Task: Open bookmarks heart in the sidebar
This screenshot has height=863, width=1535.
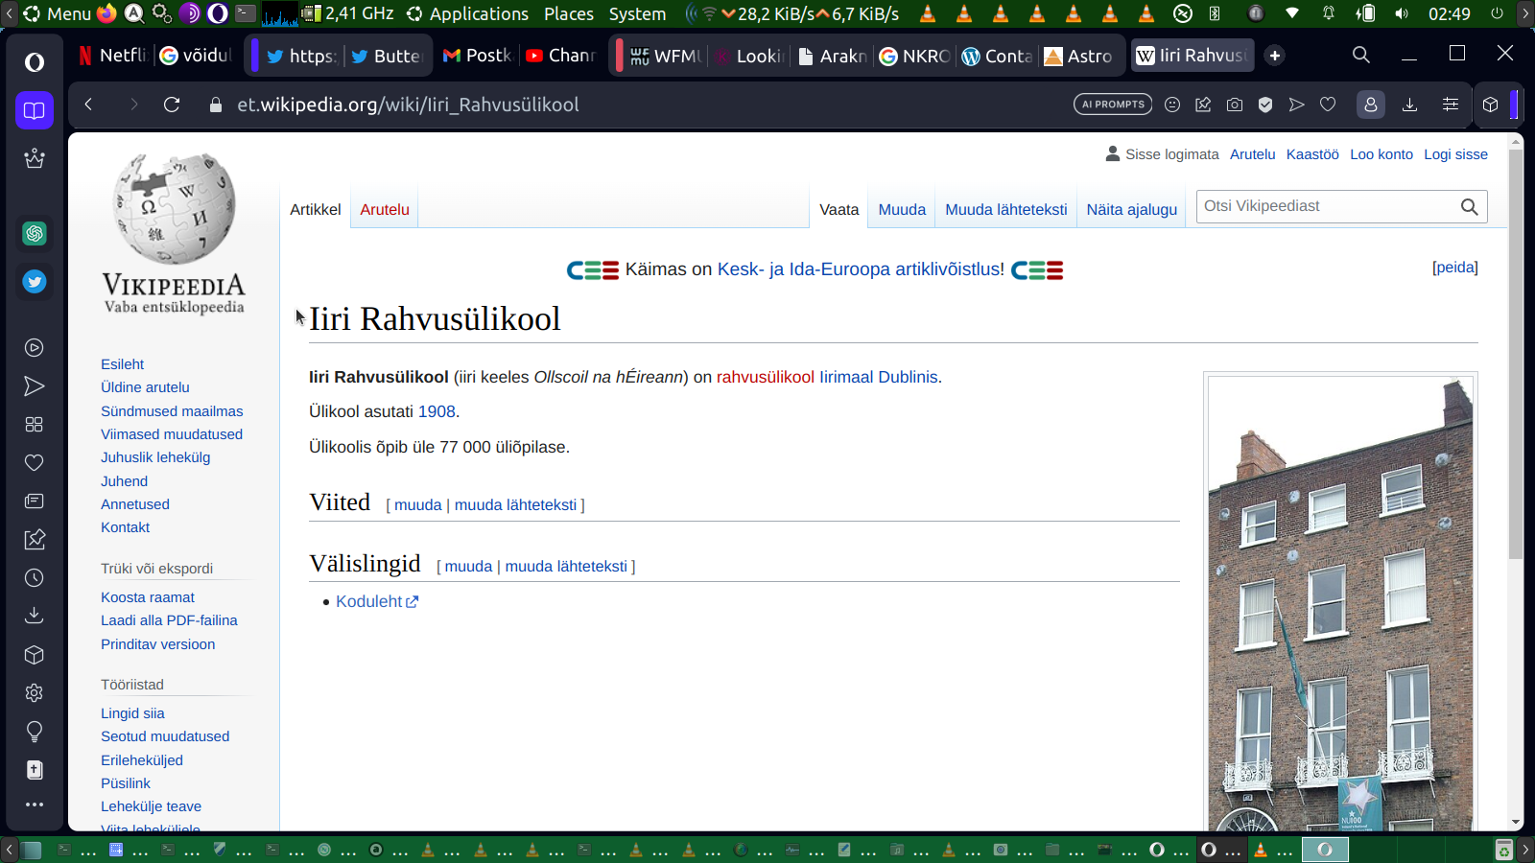Action: (x=35, y=463)
